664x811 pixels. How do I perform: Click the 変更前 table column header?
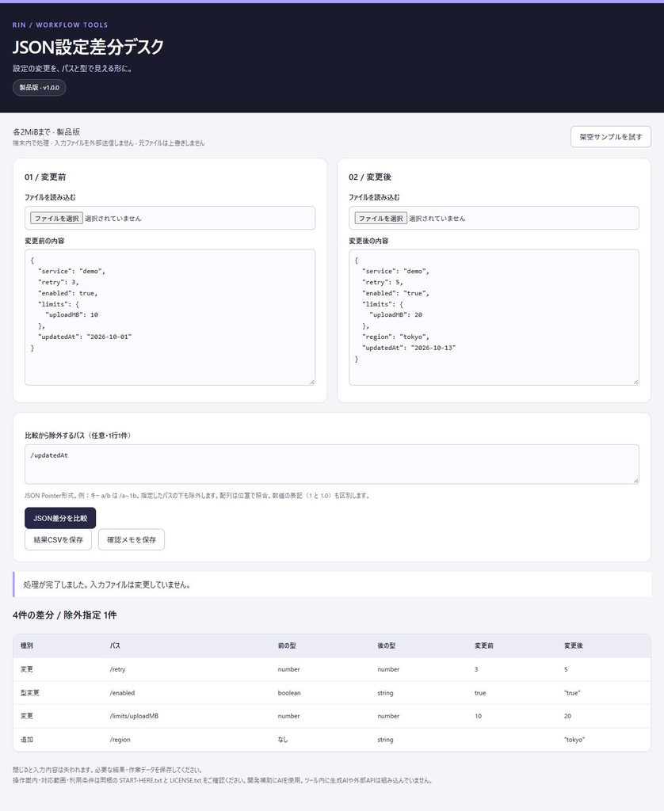tap(484, 645)
